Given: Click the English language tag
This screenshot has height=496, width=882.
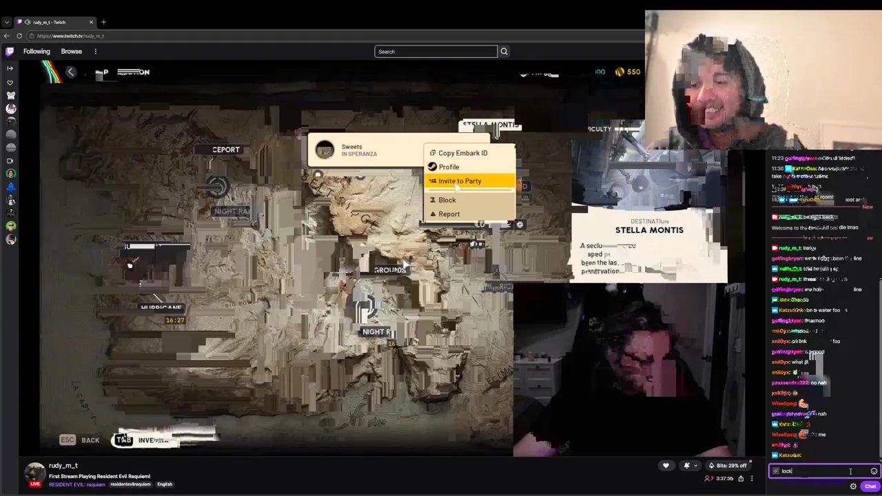Looking at the screenshot, I should click(165, 484).
